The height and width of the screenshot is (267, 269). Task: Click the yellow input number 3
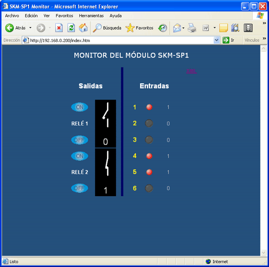134,140
